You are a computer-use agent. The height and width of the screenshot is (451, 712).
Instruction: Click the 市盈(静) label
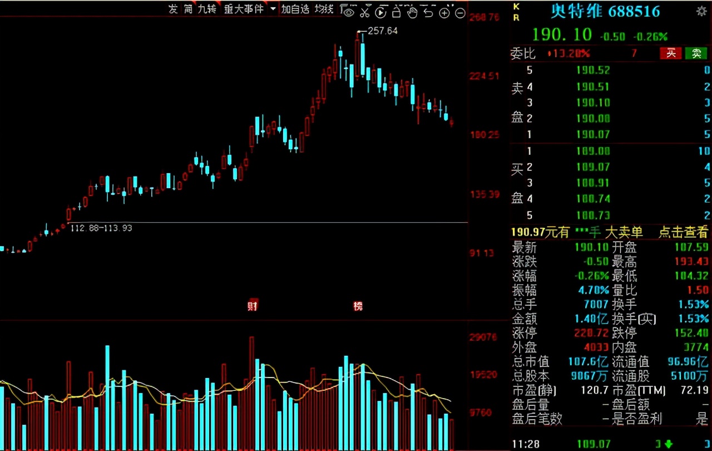click(x=534, y=390)
